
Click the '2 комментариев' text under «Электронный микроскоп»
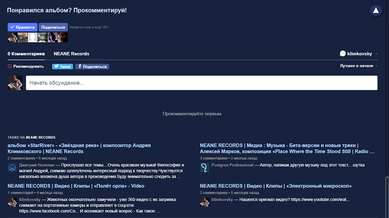click(x=213, y=193)
